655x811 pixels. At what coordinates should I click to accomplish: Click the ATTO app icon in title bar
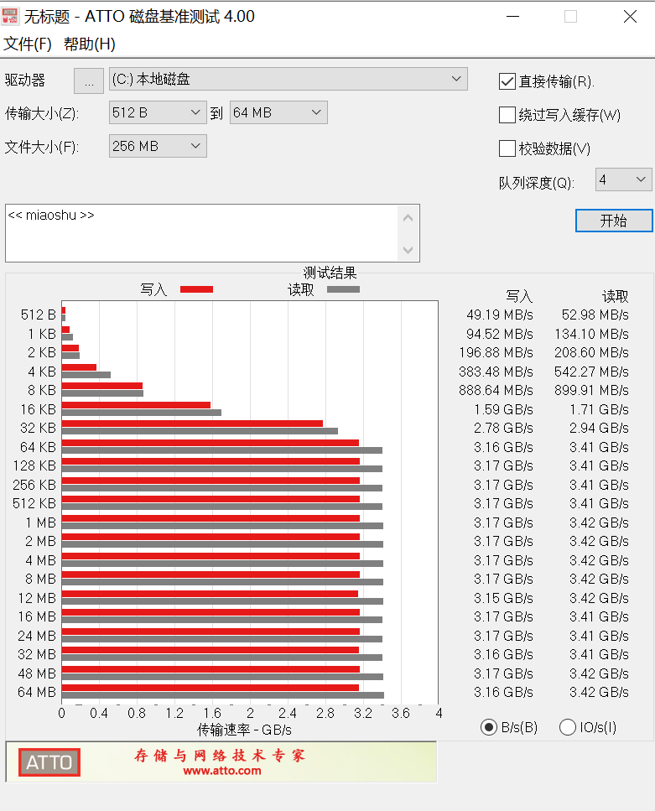(x=10, y=16)
